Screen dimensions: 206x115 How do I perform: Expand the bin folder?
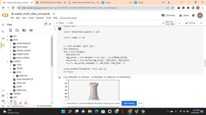(x=7, y=36)
